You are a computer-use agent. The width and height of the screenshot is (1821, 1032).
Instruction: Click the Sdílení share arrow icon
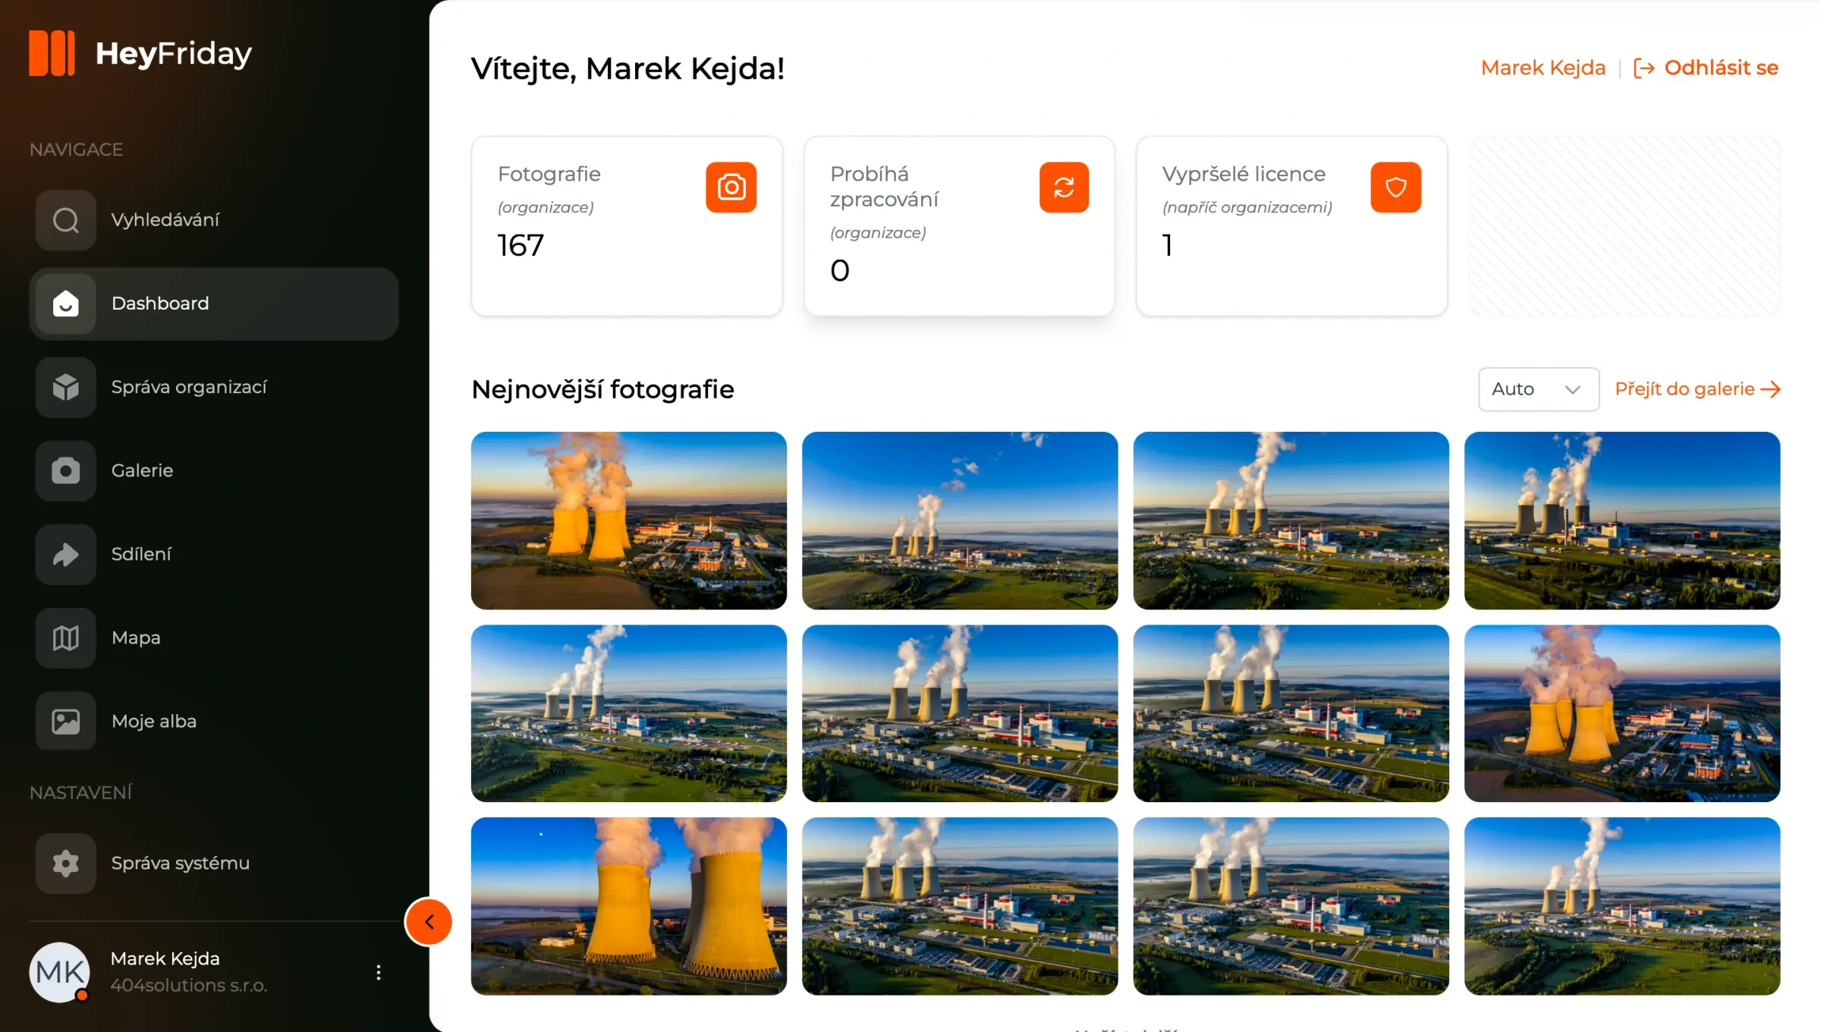(66, 555)
